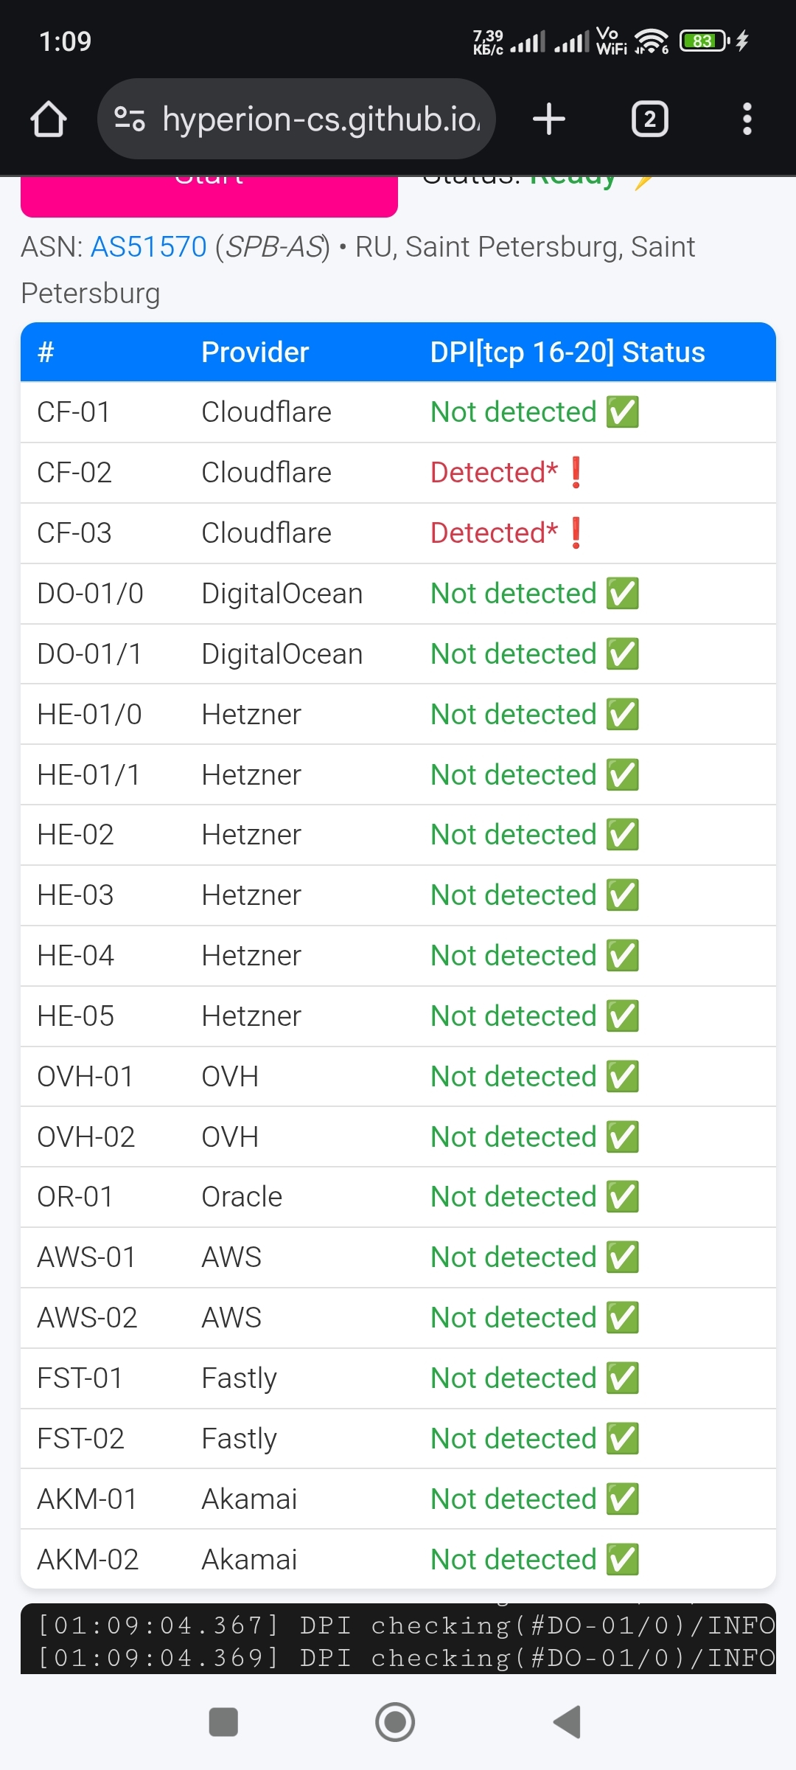Screen dimensions: 796x1770
Task: Click the green checkmark in OR-01 row
Action: point(623,1197)
